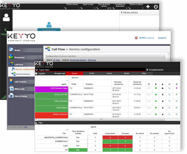This screenshot has width=187, height=154.
Task: Click the Support link in the admin window
Action: [162, 38]
